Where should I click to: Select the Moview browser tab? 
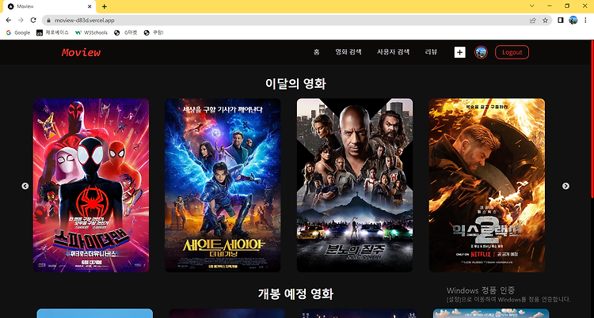click(x=48, y=6)
